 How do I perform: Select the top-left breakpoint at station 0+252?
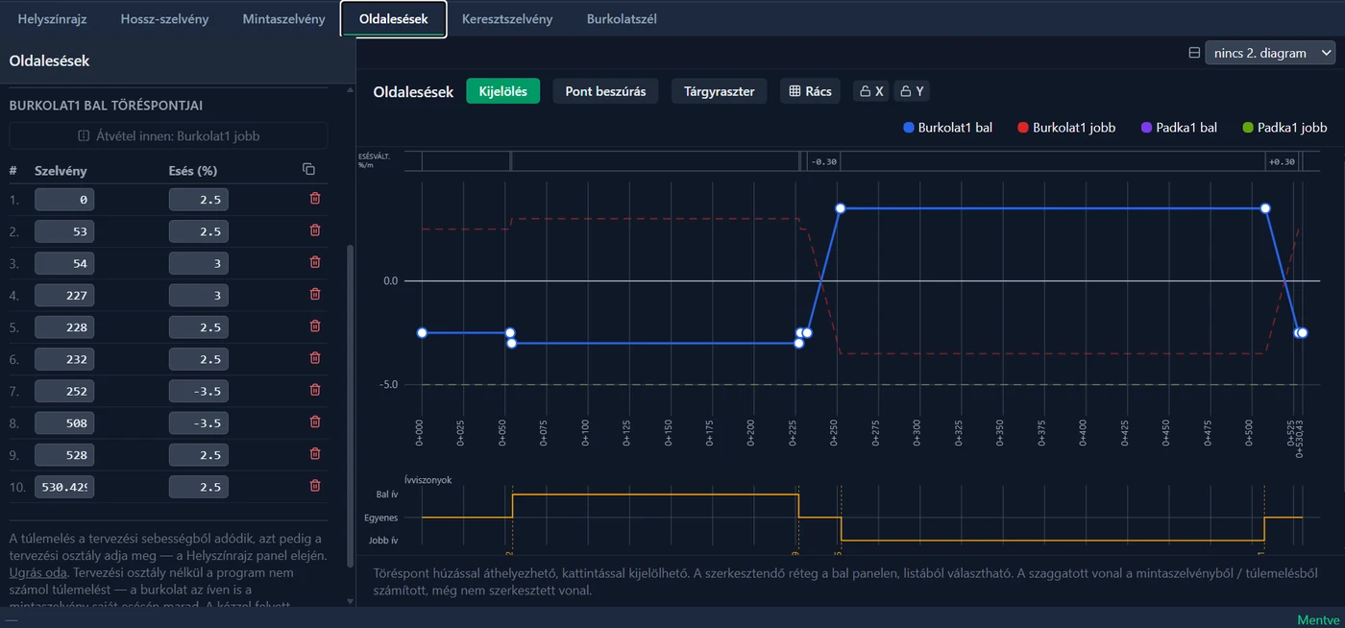tap(840, 208)
